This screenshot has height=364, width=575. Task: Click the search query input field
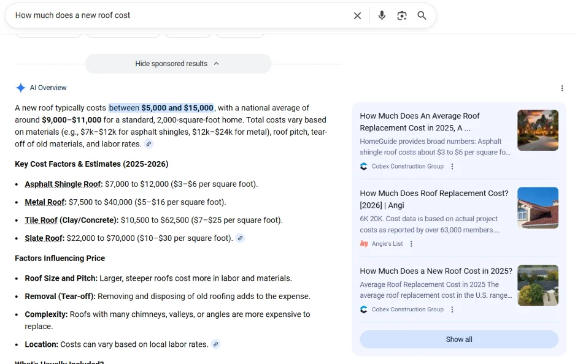point(178,16)
